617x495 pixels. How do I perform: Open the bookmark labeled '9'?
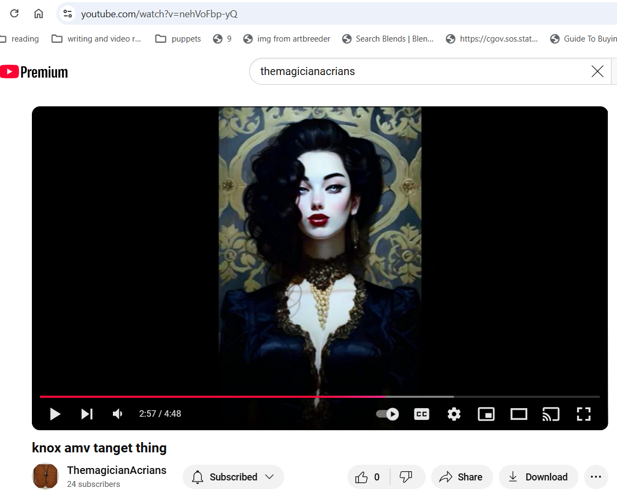pos(222,39)
